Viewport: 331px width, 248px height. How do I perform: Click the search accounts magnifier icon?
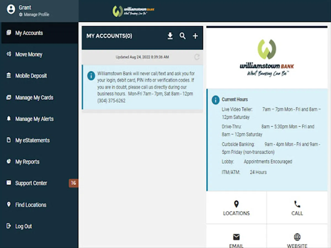[183, 36]
